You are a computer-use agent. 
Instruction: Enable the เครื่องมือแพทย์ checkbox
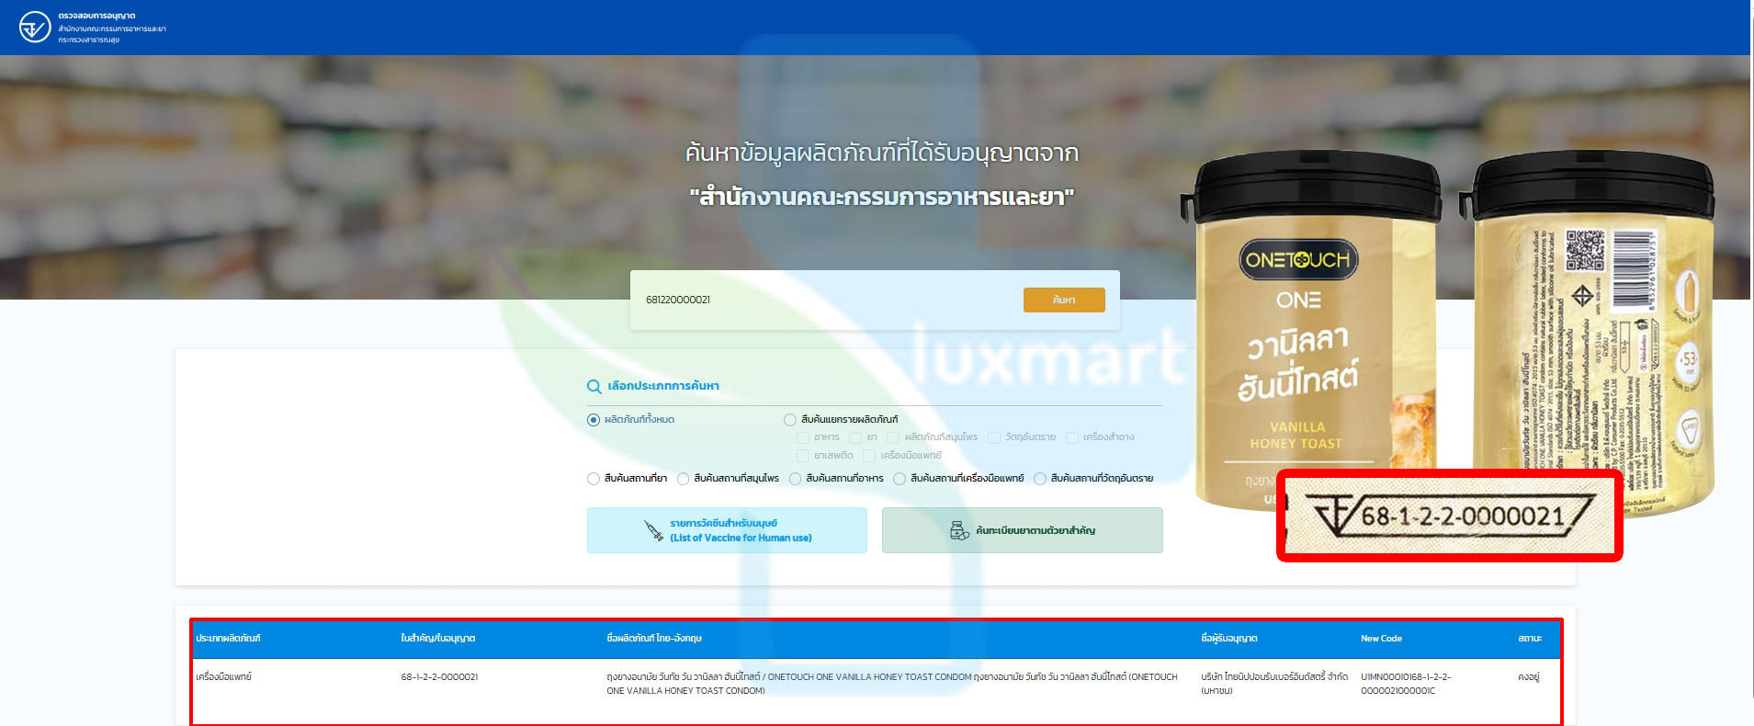point(869,456)
